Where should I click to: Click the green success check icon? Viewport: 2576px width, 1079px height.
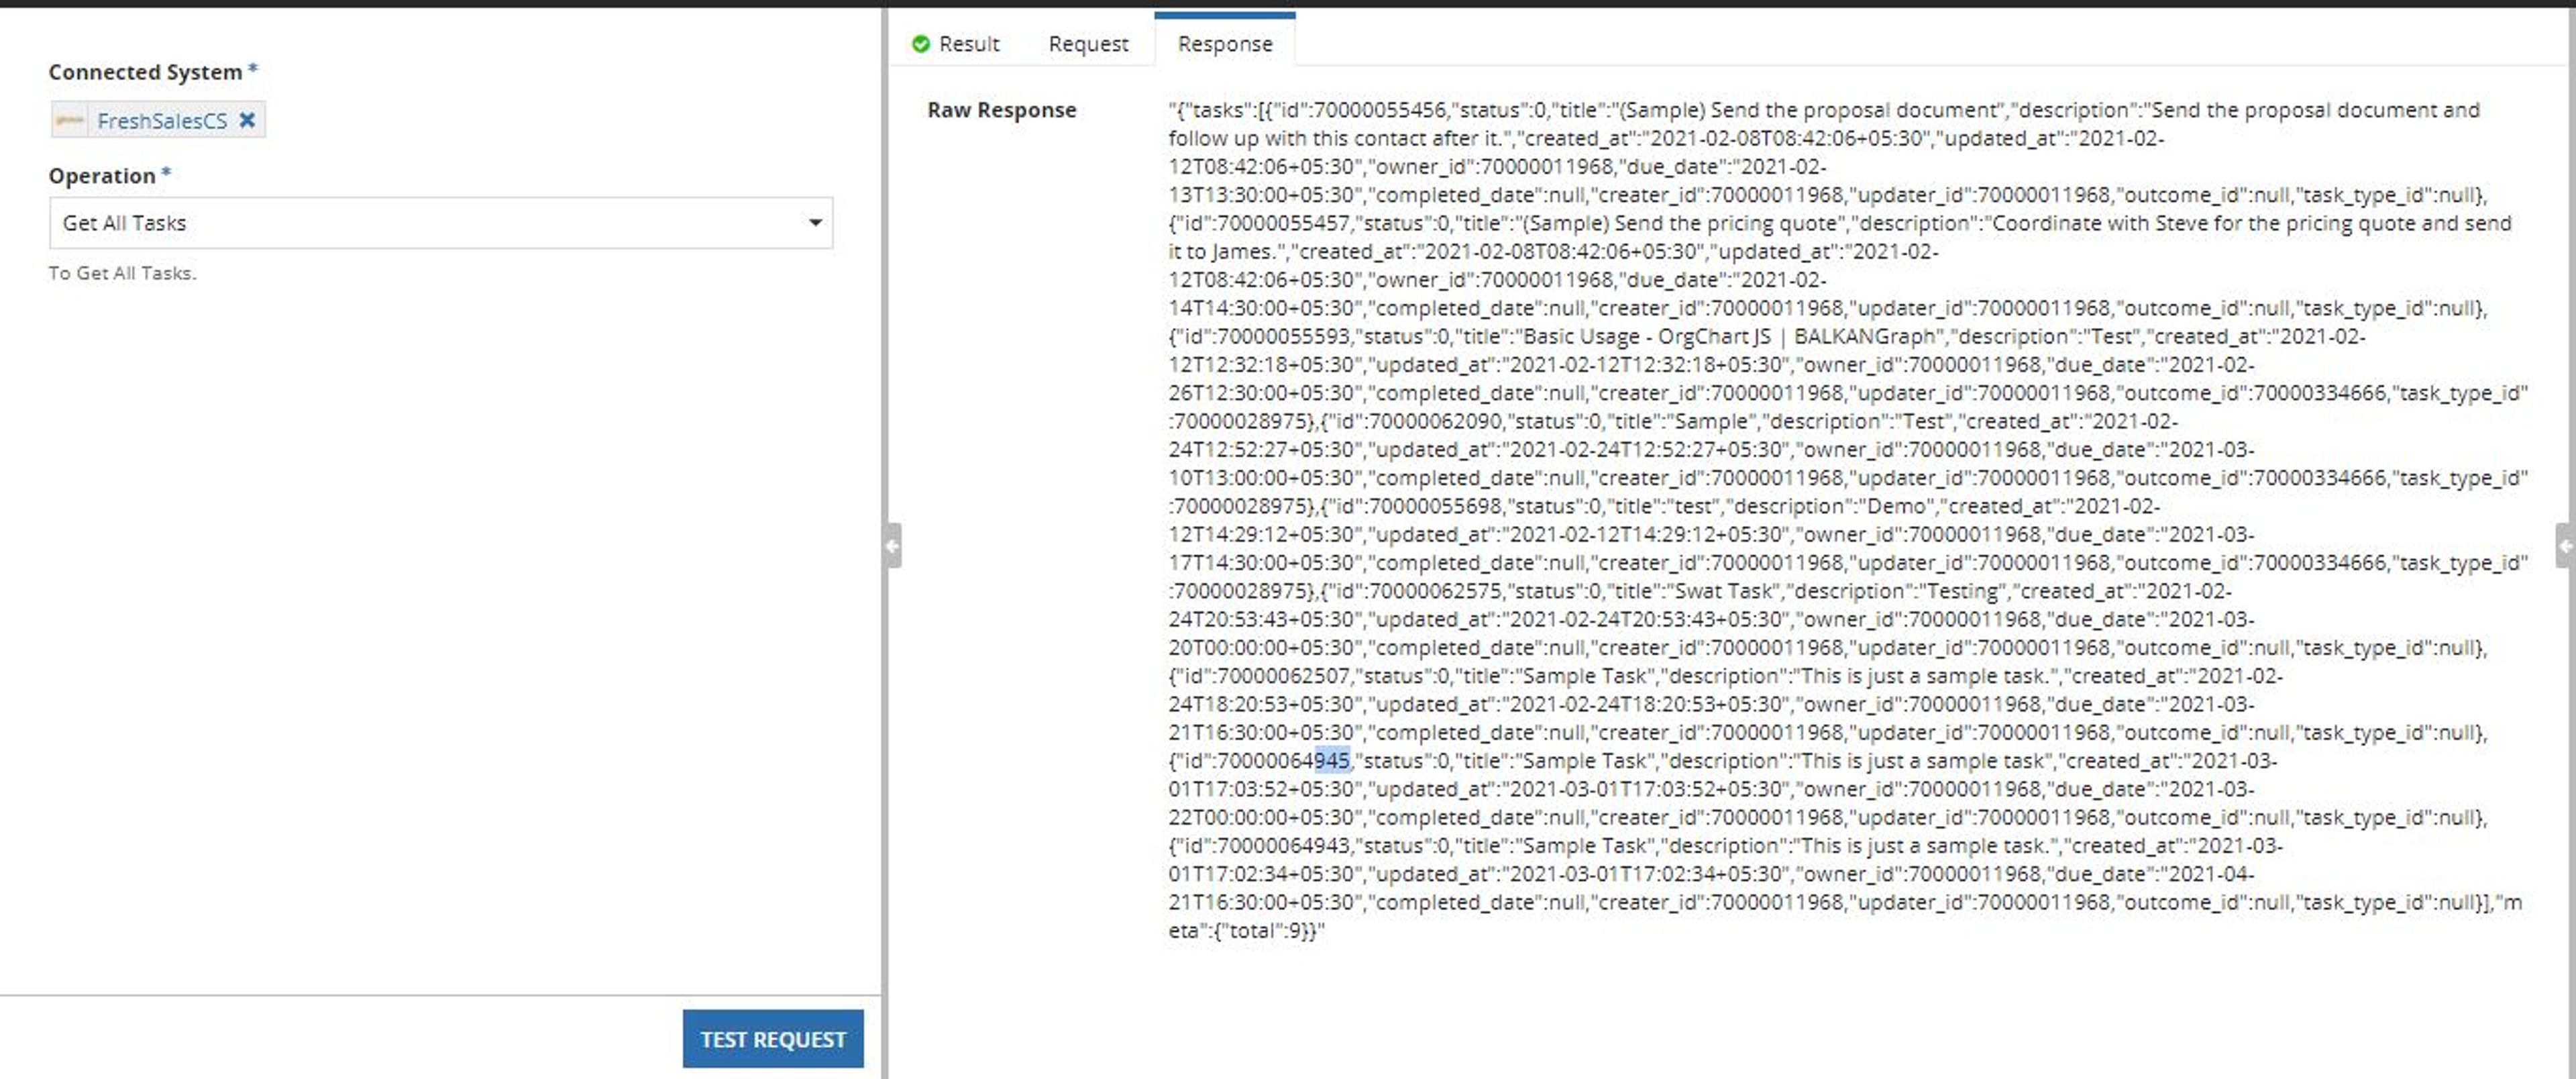pyautogui.click(x=920, y=44)
